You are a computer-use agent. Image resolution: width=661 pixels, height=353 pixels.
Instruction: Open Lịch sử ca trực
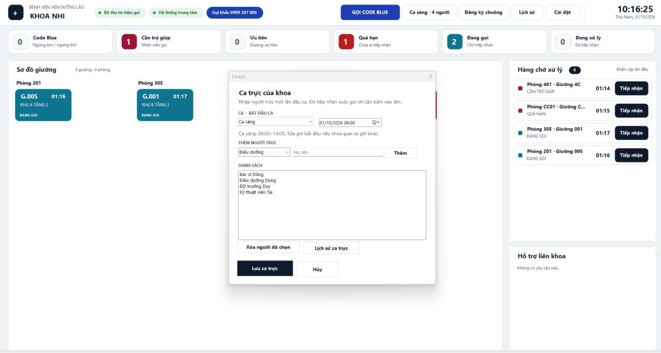pyautogui.click(x=331, y=248)
